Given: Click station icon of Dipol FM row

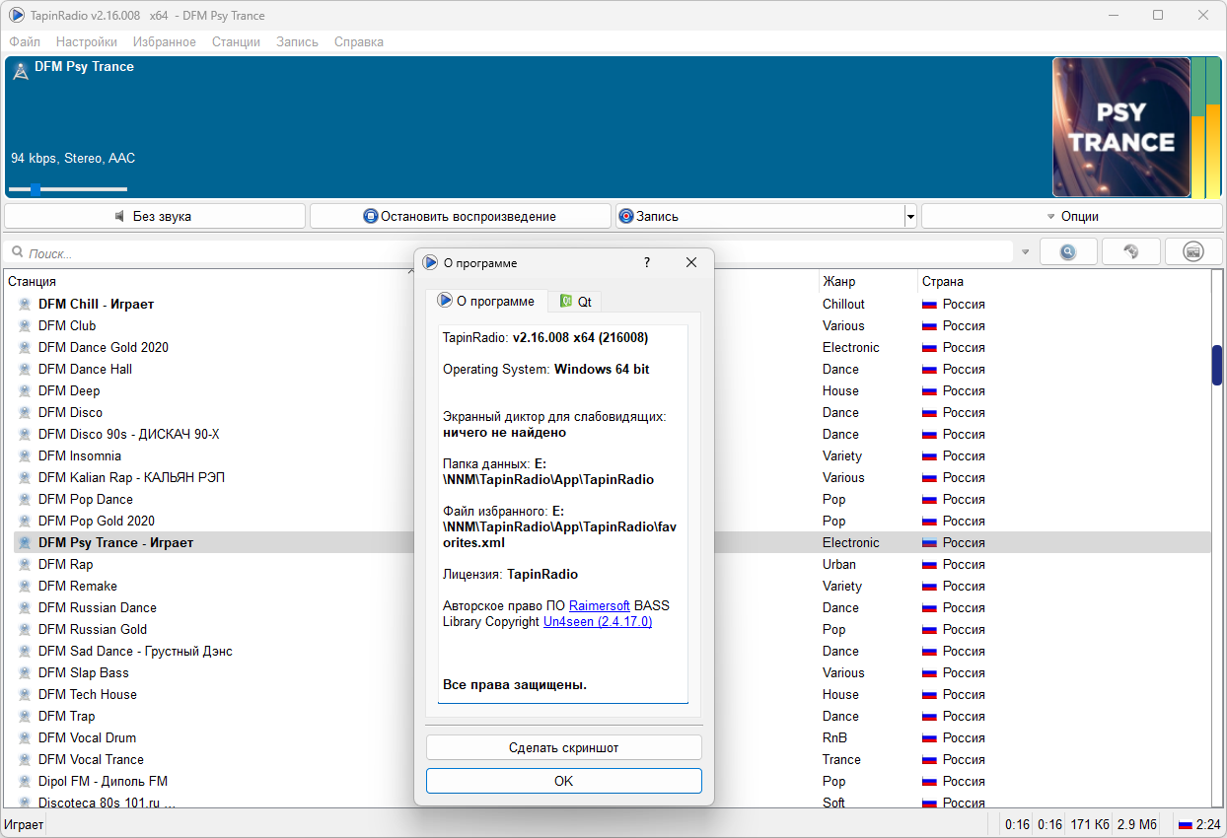Looking at the screenshot, I should click(26, 782).
